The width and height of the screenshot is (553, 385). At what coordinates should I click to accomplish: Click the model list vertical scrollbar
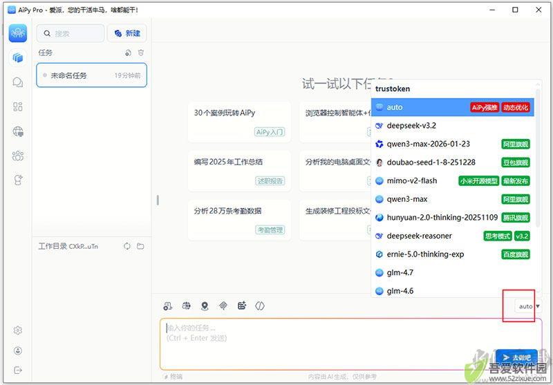538,159
